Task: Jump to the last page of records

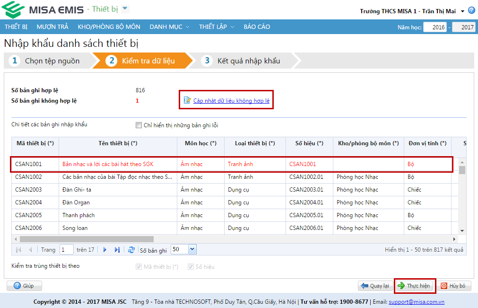Action: tap(117, 250)
